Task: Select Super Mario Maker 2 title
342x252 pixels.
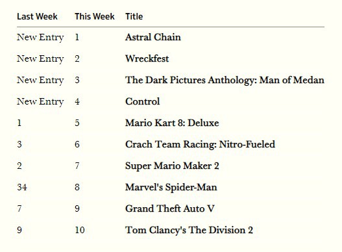Action: [172, 166]
